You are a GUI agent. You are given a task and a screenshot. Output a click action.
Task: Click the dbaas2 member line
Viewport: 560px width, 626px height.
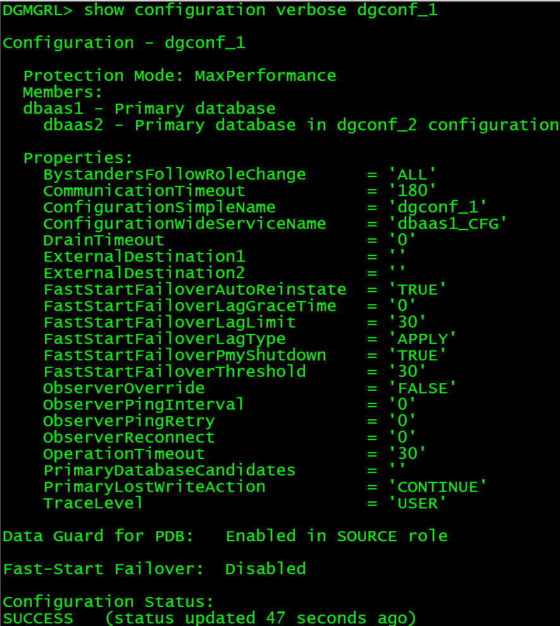coord(301,125)
